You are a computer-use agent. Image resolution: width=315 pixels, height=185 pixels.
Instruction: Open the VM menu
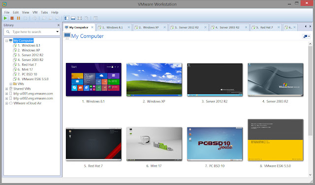(x=35, y=12)
